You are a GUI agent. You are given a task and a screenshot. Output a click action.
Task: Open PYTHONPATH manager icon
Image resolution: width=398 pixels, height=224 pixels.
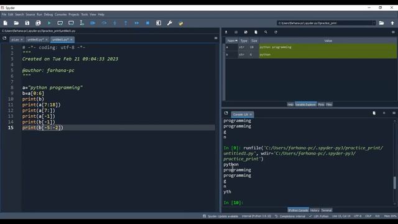181,23
